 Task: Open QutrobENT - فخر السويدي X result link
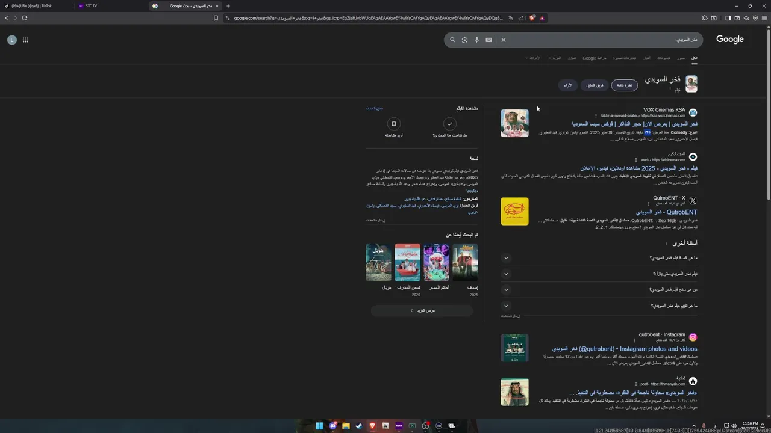click(x=666, y=212)
